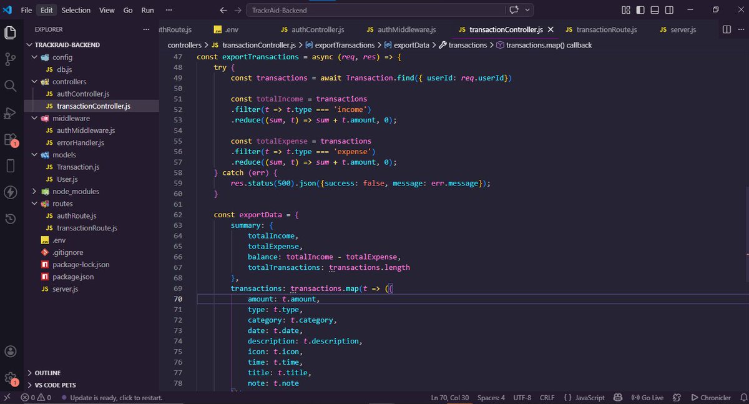Open the Copilot status bar icon
Viewport: 749px width, 404px height.
pos(617,398)
